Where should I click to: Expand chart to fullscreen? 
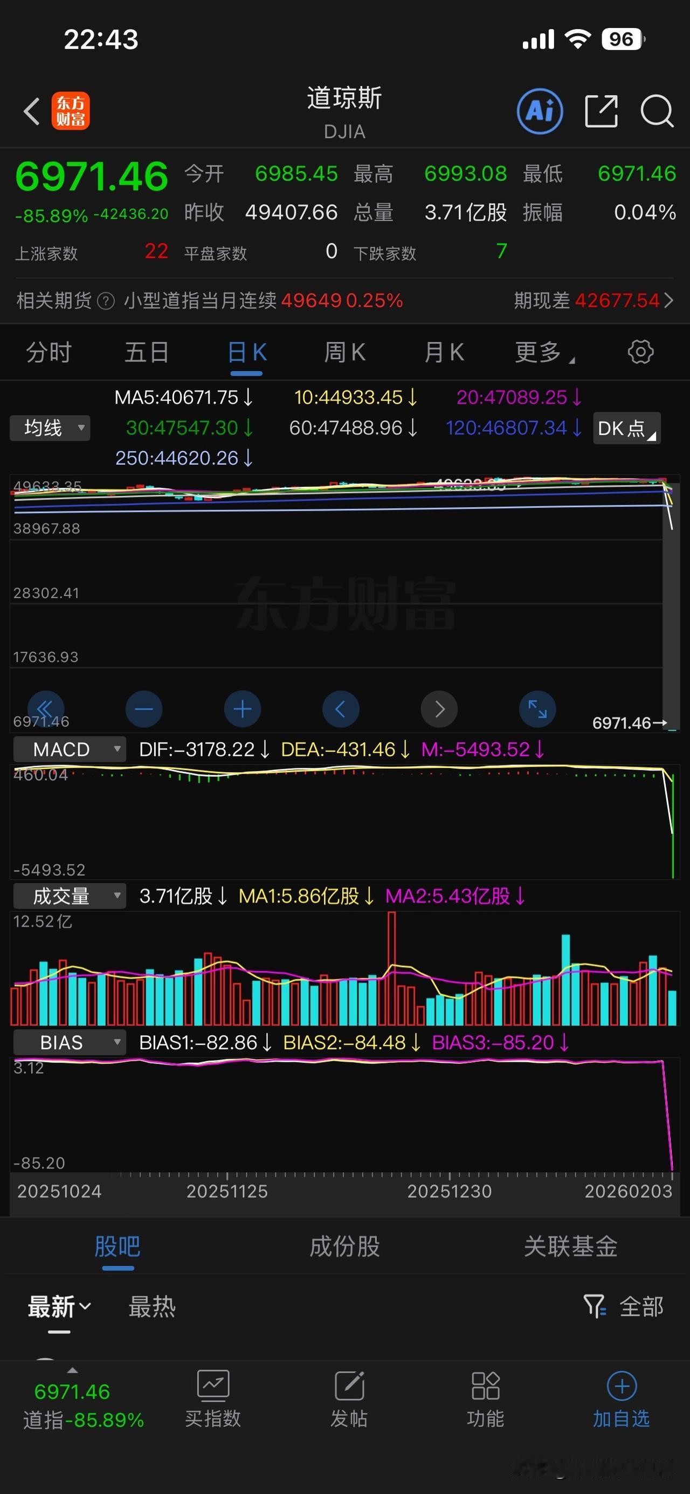pos(537,709)
